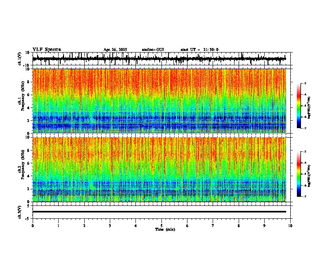This screenshot has height=253, width=327.
Task: Click the "station=OUI" label
Action: [x=153, y=50]
